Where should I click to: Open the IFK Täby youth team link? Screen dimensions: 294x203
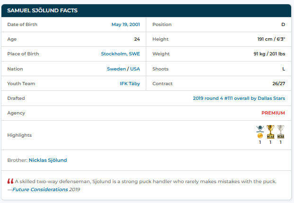pyautogui.click(x=130, y=84)
